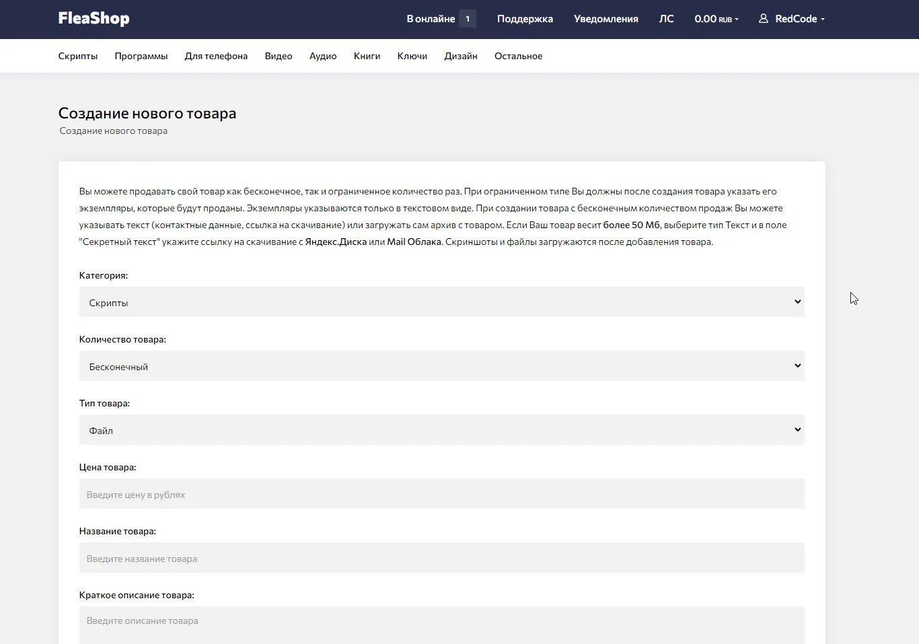
Task: Expand the Категория dropdown showing Скрипты
Action: coord(441,302)
